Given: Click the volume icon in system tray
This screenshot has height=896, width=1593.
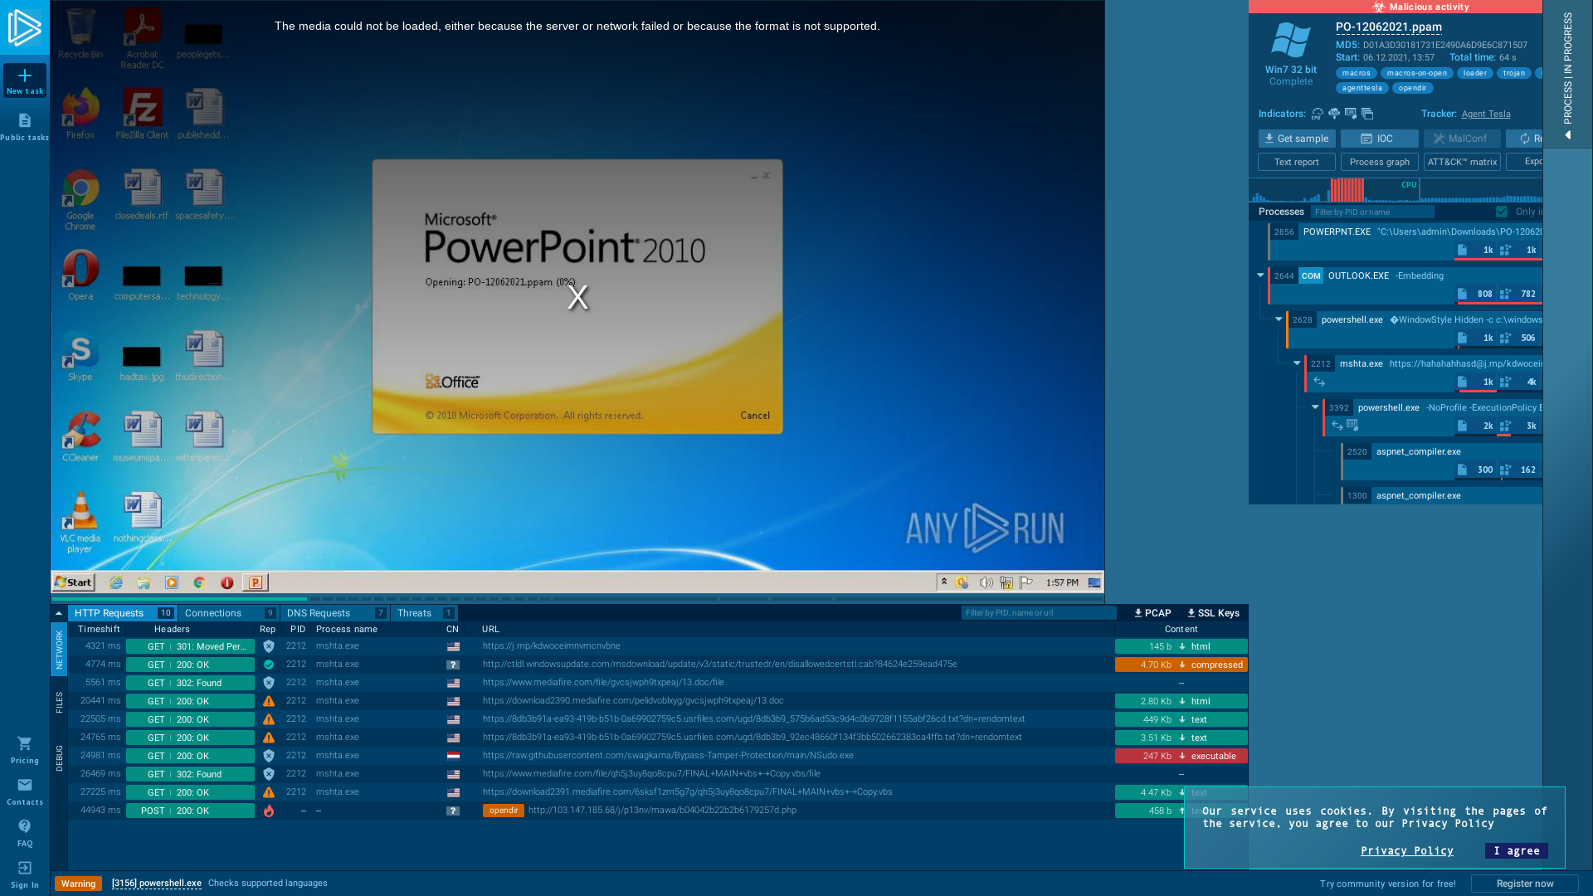Looking at the screenshot, I should (986, 582).
